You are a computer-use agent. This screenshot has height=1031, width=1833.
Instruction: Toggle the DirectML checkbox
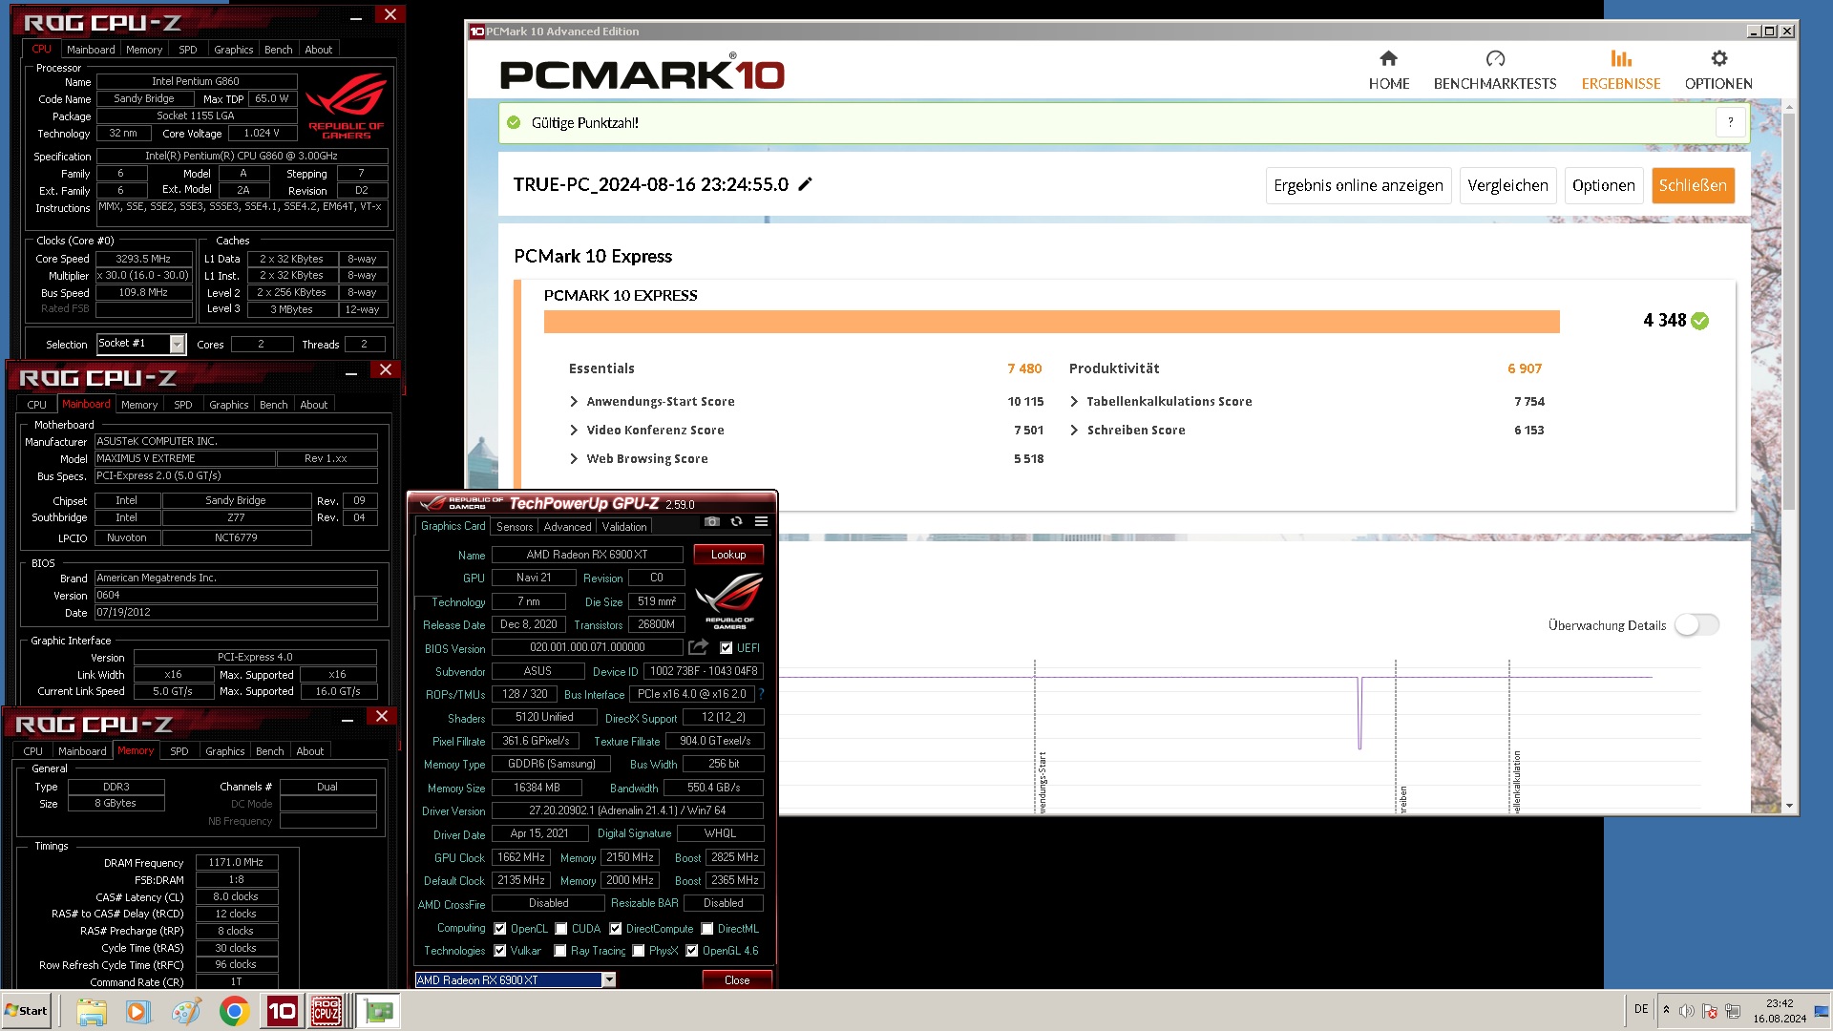pos(707,928)
